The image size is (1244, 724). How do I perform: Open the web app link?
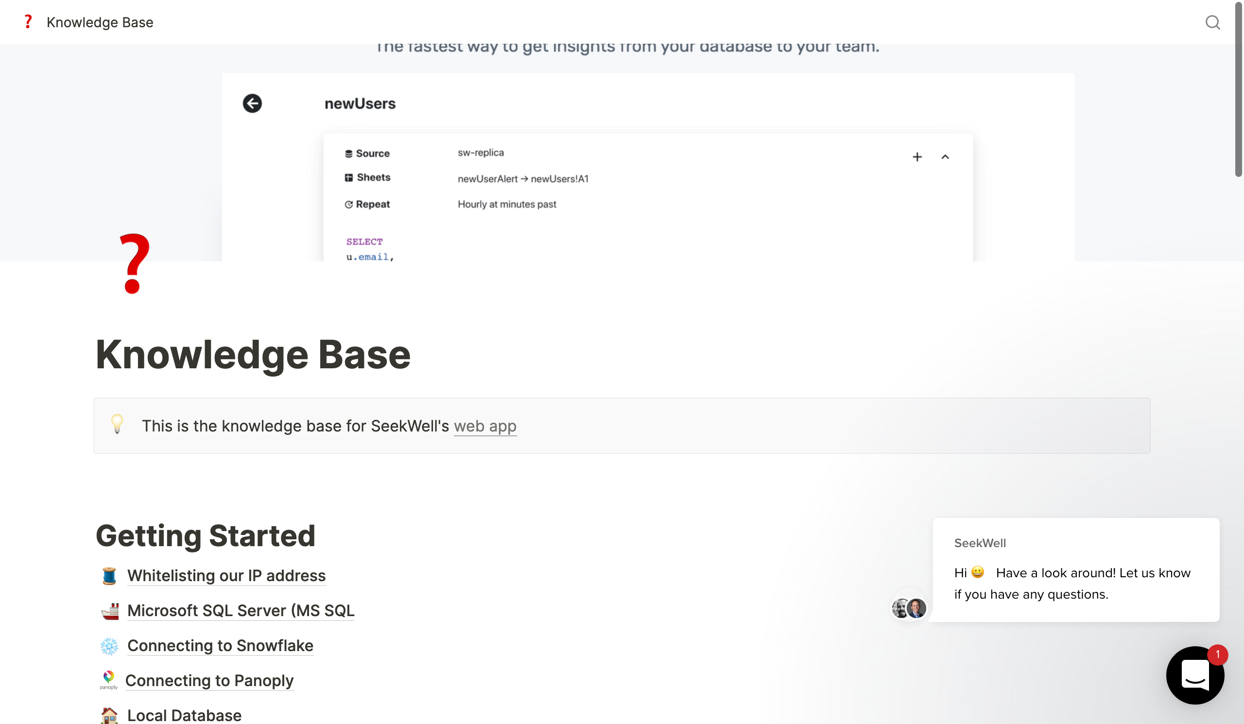tap(485, 426)
